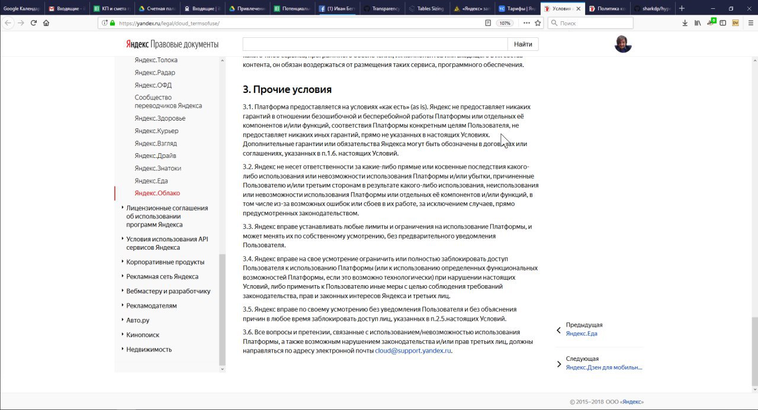Image resolution: width=758 pixels, height=410 pixels.
Task: Open Яндекс.Взгляд in sidebar
Action: click(x=156, y=143)
